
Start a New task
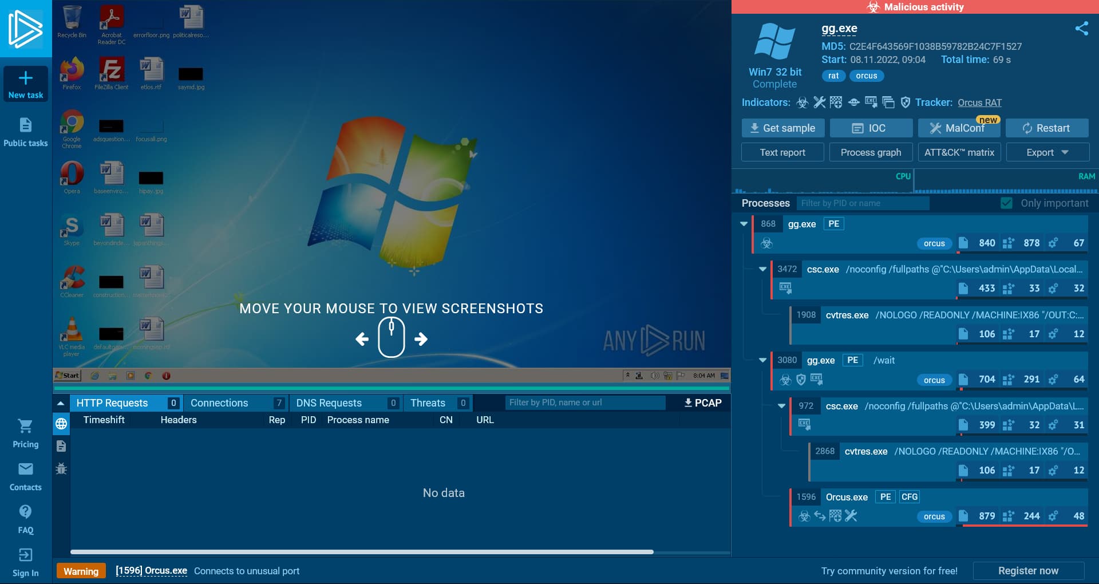tap(26, 84)
